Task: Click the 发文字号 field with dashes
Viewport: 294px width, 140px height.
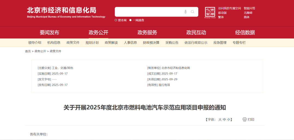Action: 47,79
